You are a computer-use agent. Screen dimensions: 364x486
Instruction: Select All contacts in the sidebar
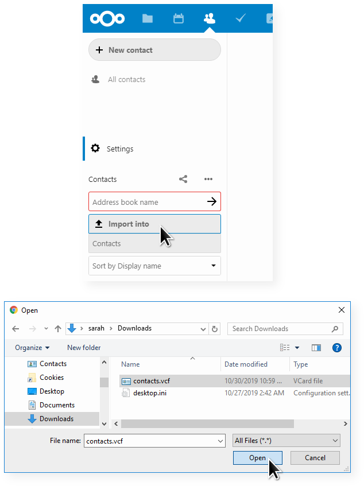click(126, 80)
